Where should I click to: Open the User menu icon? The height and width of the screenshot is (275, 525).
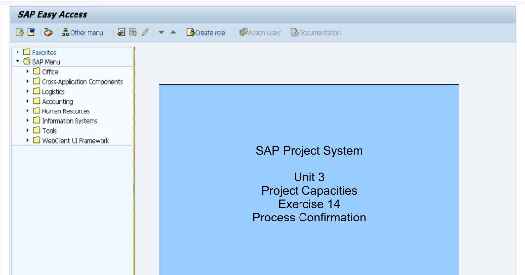[20, 32]
